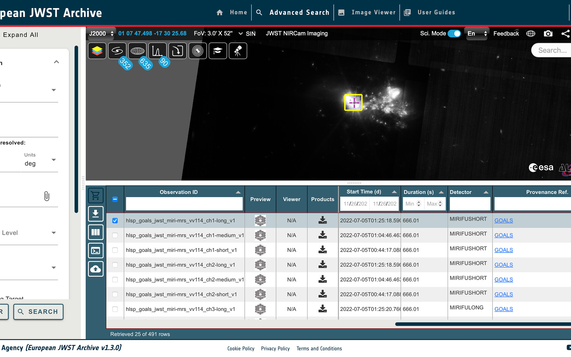
Task: Open the En language dropdown
Action: (477, 34)
